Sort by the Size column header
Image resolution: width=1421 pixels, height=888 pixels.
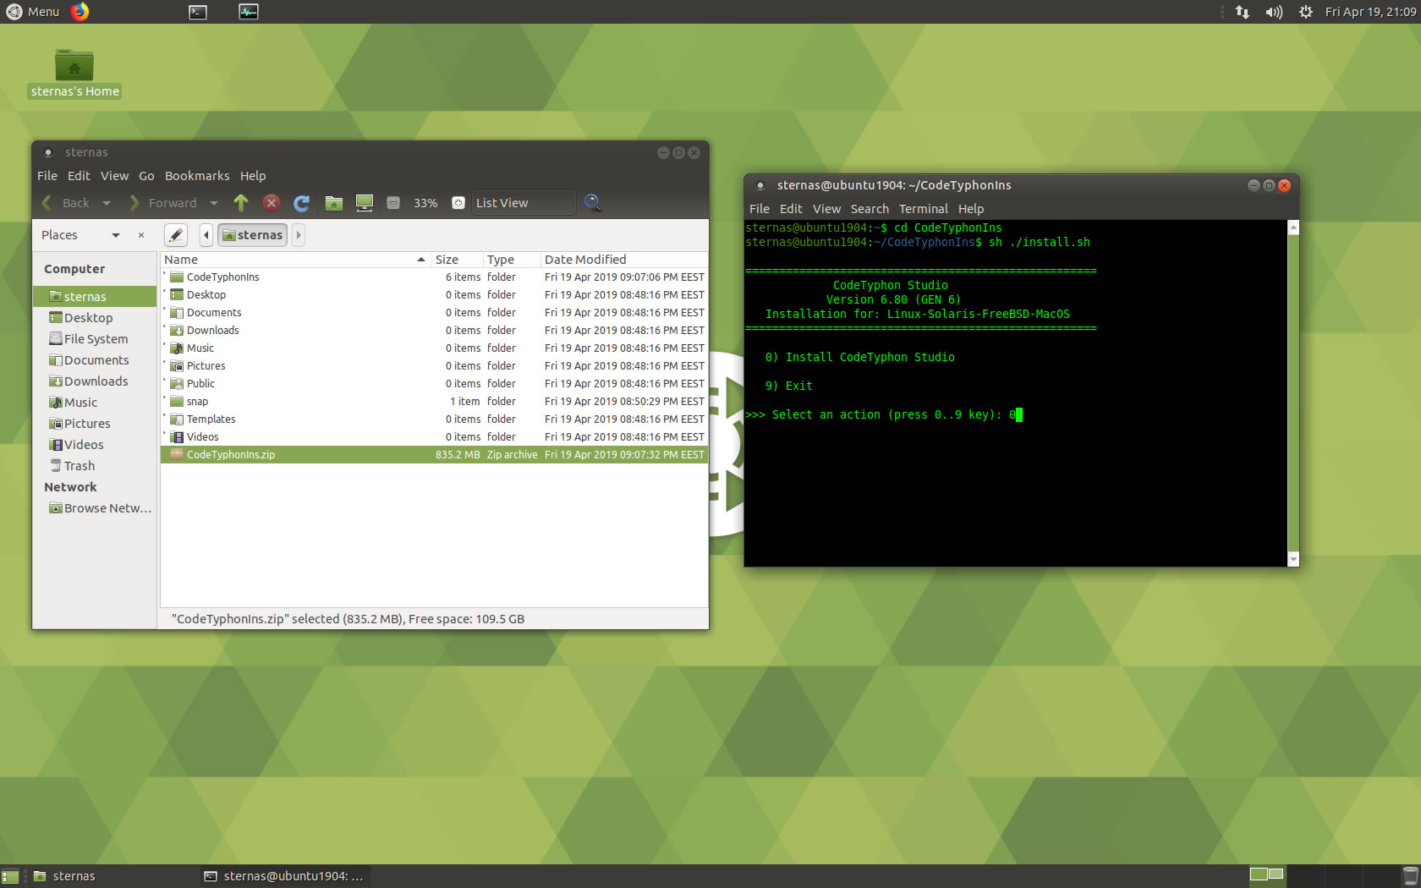(x=457, y=260)
